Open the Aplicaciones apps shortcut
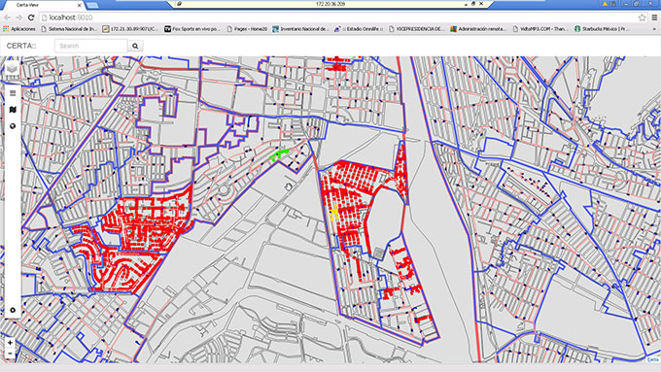The image size is (661, 372). (19, 29)
